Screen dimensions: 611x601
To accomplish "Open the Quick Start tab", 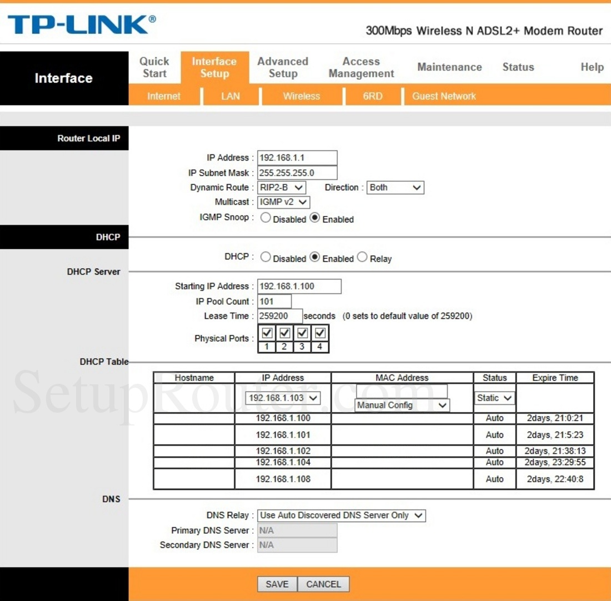I will click(x=154, y=67).
